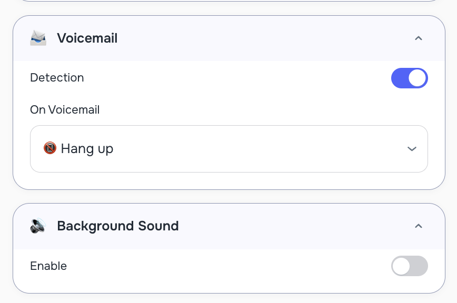Open dropdown via the Hang up arrow
457x303 pixels.
(x=412, y=149)
